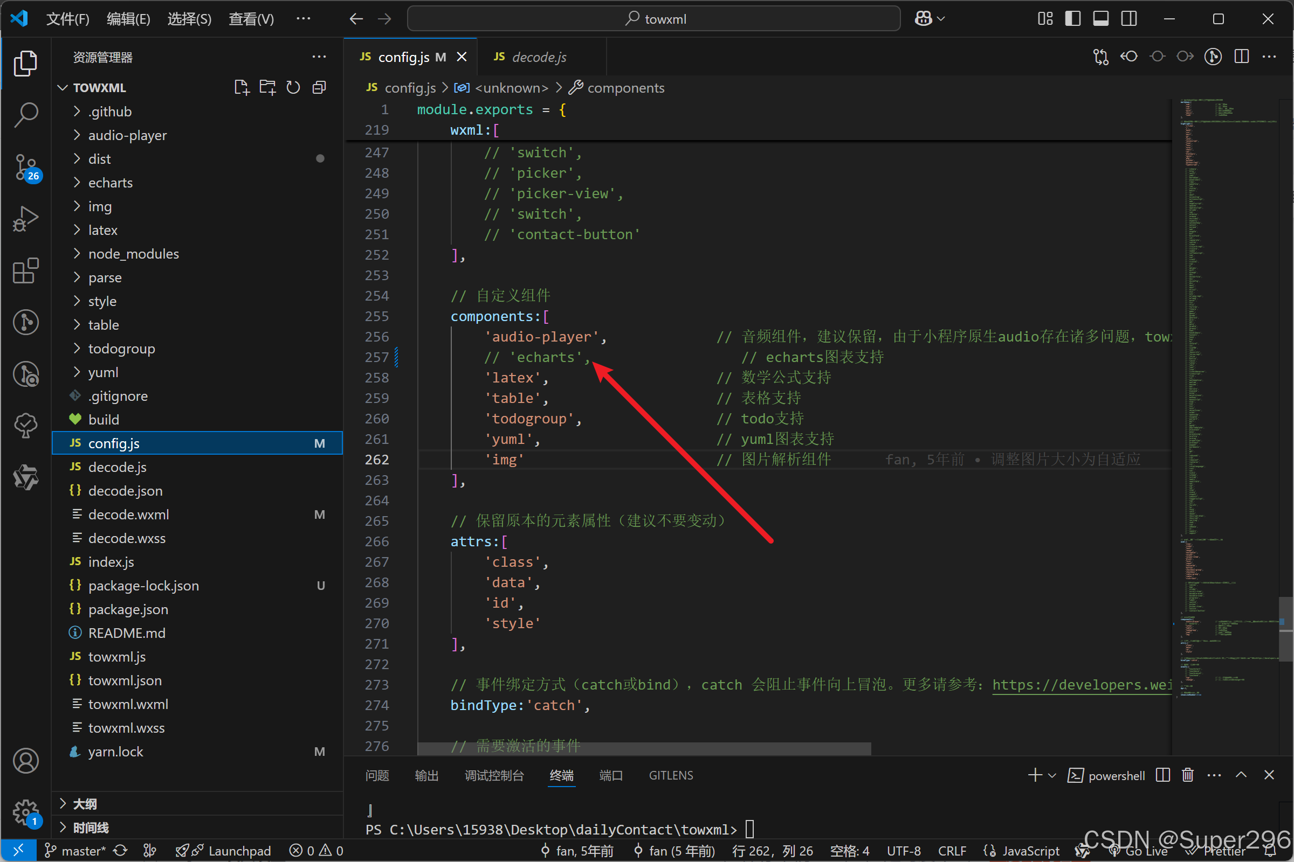Refresh the explorer file tree
This screenshot has width=1294, height=862.
point(293,87)
